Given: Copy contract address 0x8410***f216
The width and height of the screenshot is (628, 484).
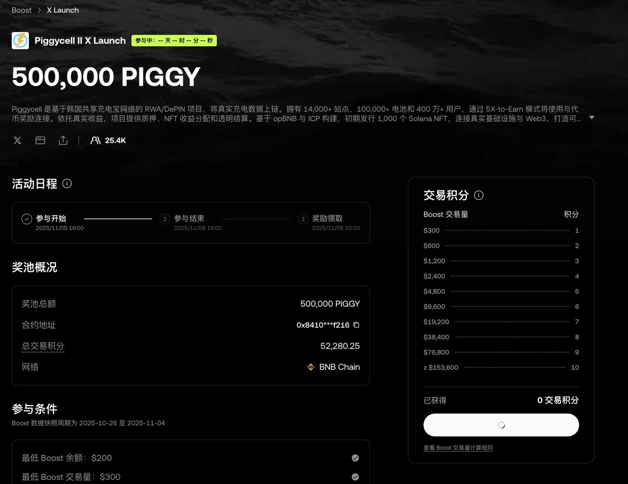Looking at the screenshot, I should tap(356, 325).
